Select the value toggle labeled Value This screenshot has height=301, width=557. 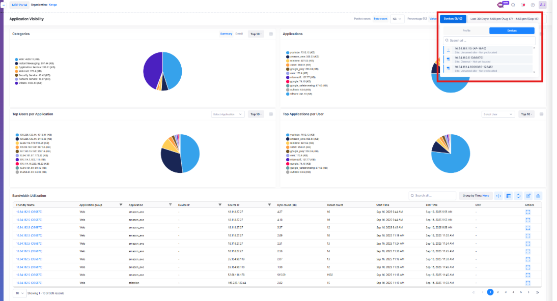[433, 18]
